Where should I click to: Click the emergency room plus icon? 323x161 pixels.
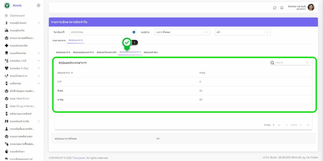click(6, 46)
